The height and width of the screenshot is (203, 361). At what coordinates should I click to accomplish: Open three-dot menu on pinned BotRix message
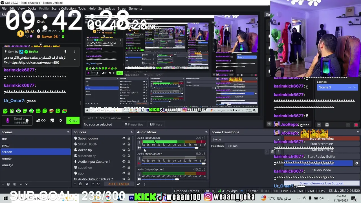[75, 52]
